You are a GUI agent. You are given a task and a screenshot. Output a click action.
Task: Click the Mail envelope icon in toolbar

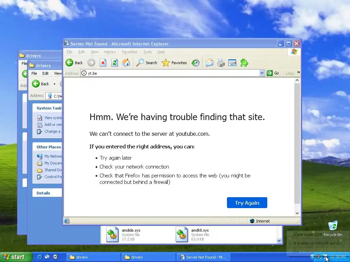pos(210,63)
